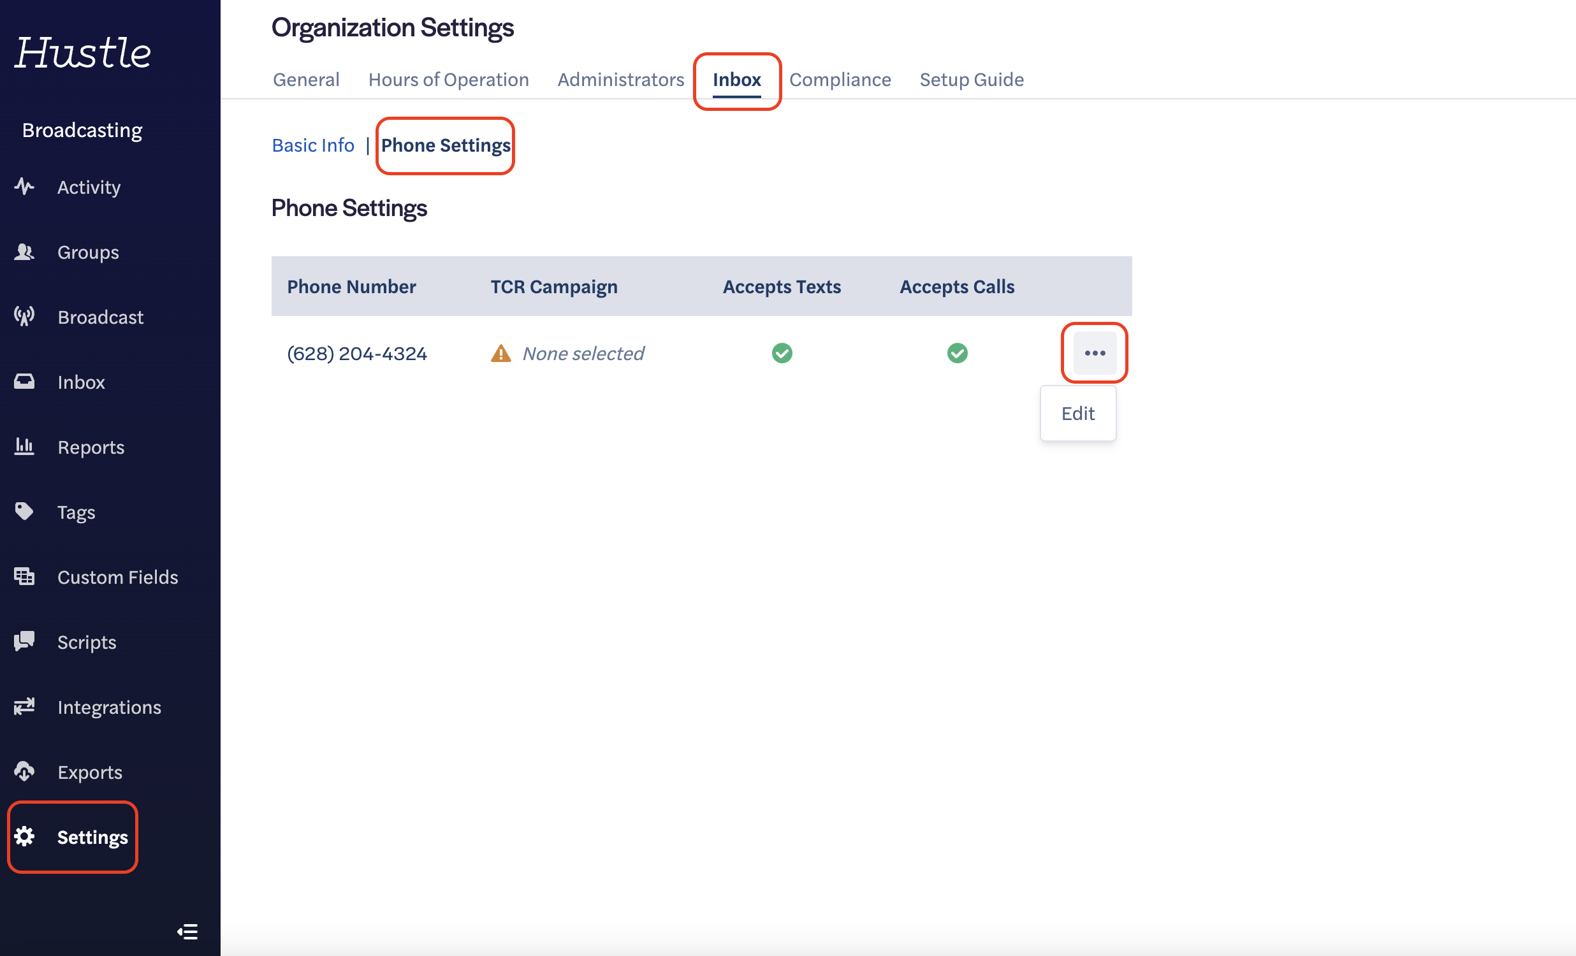Click the Tags label icon
Screen dimensions: 1576x956
pos(24,512)
